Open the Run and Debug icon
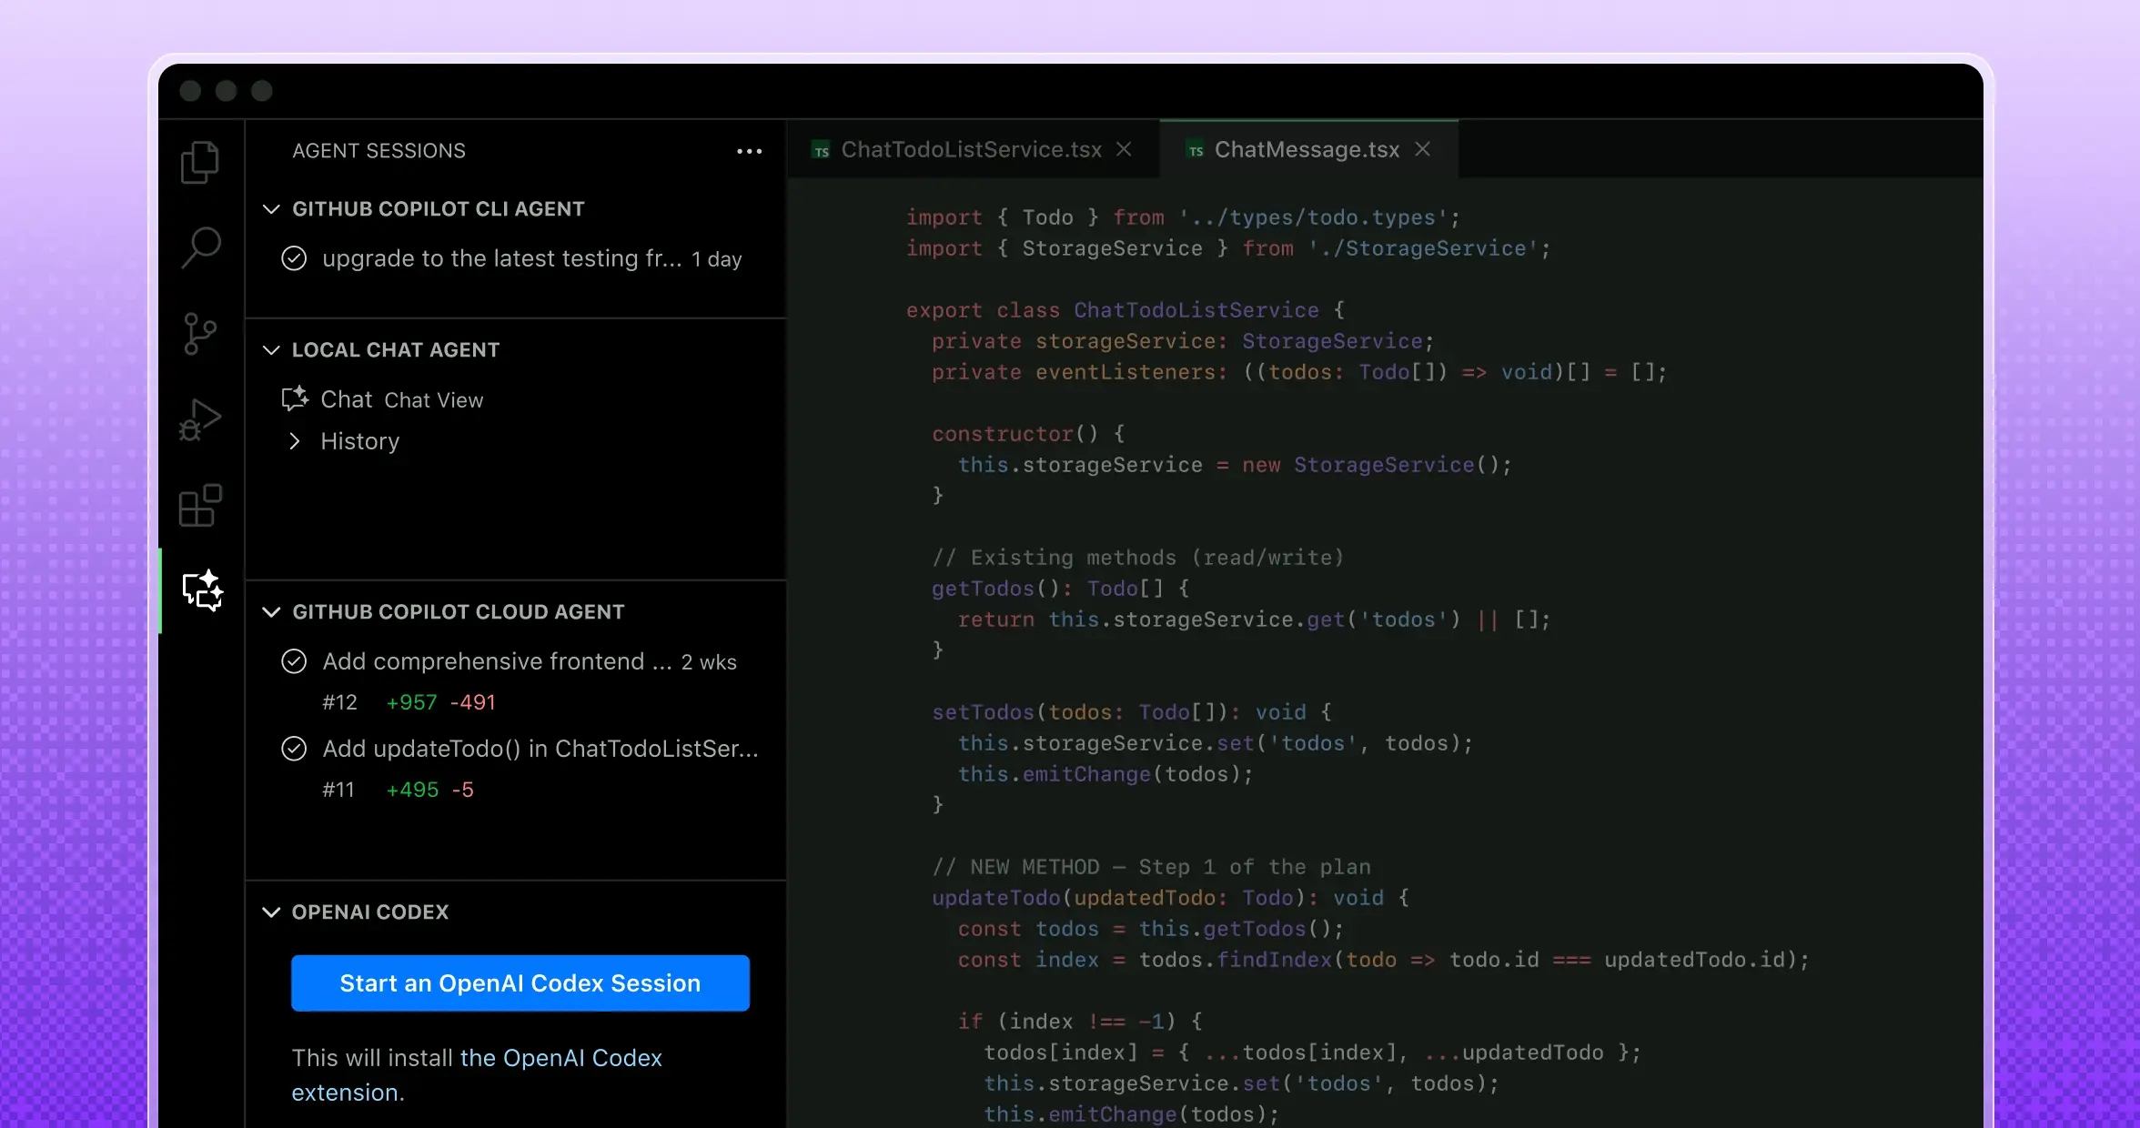Image resolution: width=2140 pixels, height=1128 pixels. click(200, 419)
